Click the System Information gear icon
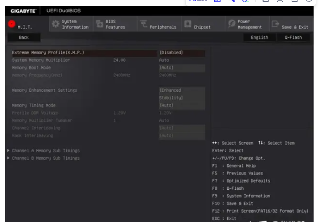This screenshot has height=222, width=323. pos(55,24)
